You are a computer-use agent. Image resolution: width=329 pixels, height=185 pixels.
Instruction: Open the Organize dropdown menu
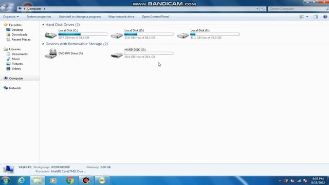pyautogui.click(x=11, y=16)
